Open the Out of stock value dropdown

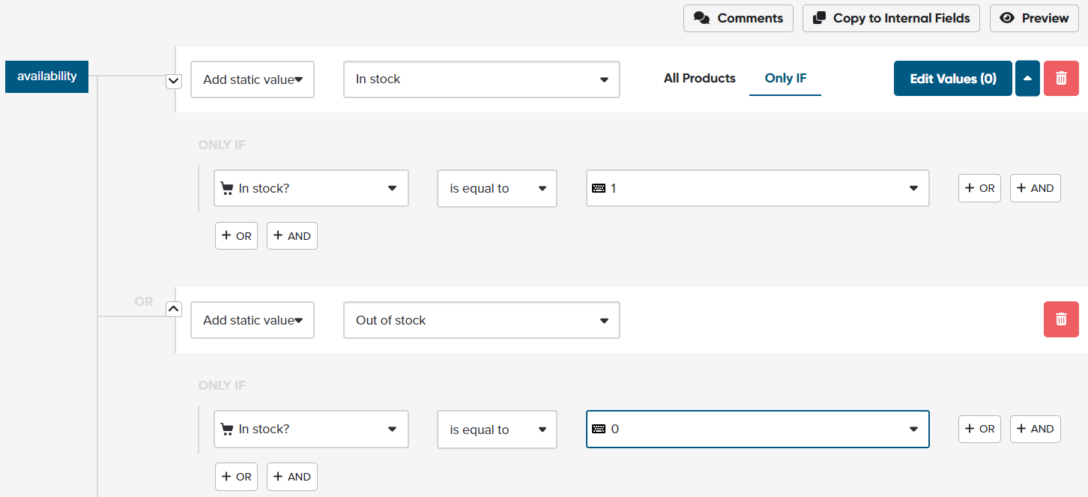tap(481, 320)
